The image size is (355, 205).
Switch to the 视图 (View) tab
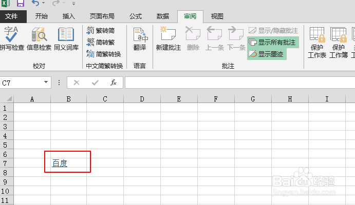tap(217, 16)
